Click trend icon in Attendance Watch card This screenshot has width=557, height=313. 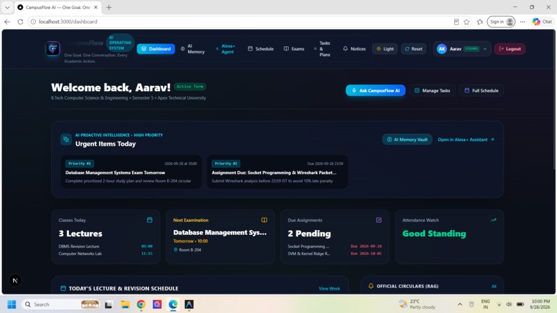click(x=493, y=220)
